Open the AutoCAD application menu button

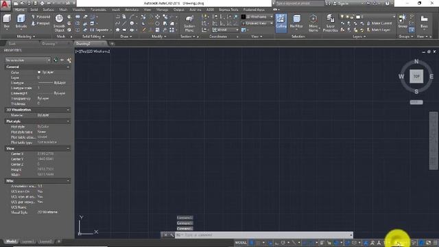(x=5, y=5)
